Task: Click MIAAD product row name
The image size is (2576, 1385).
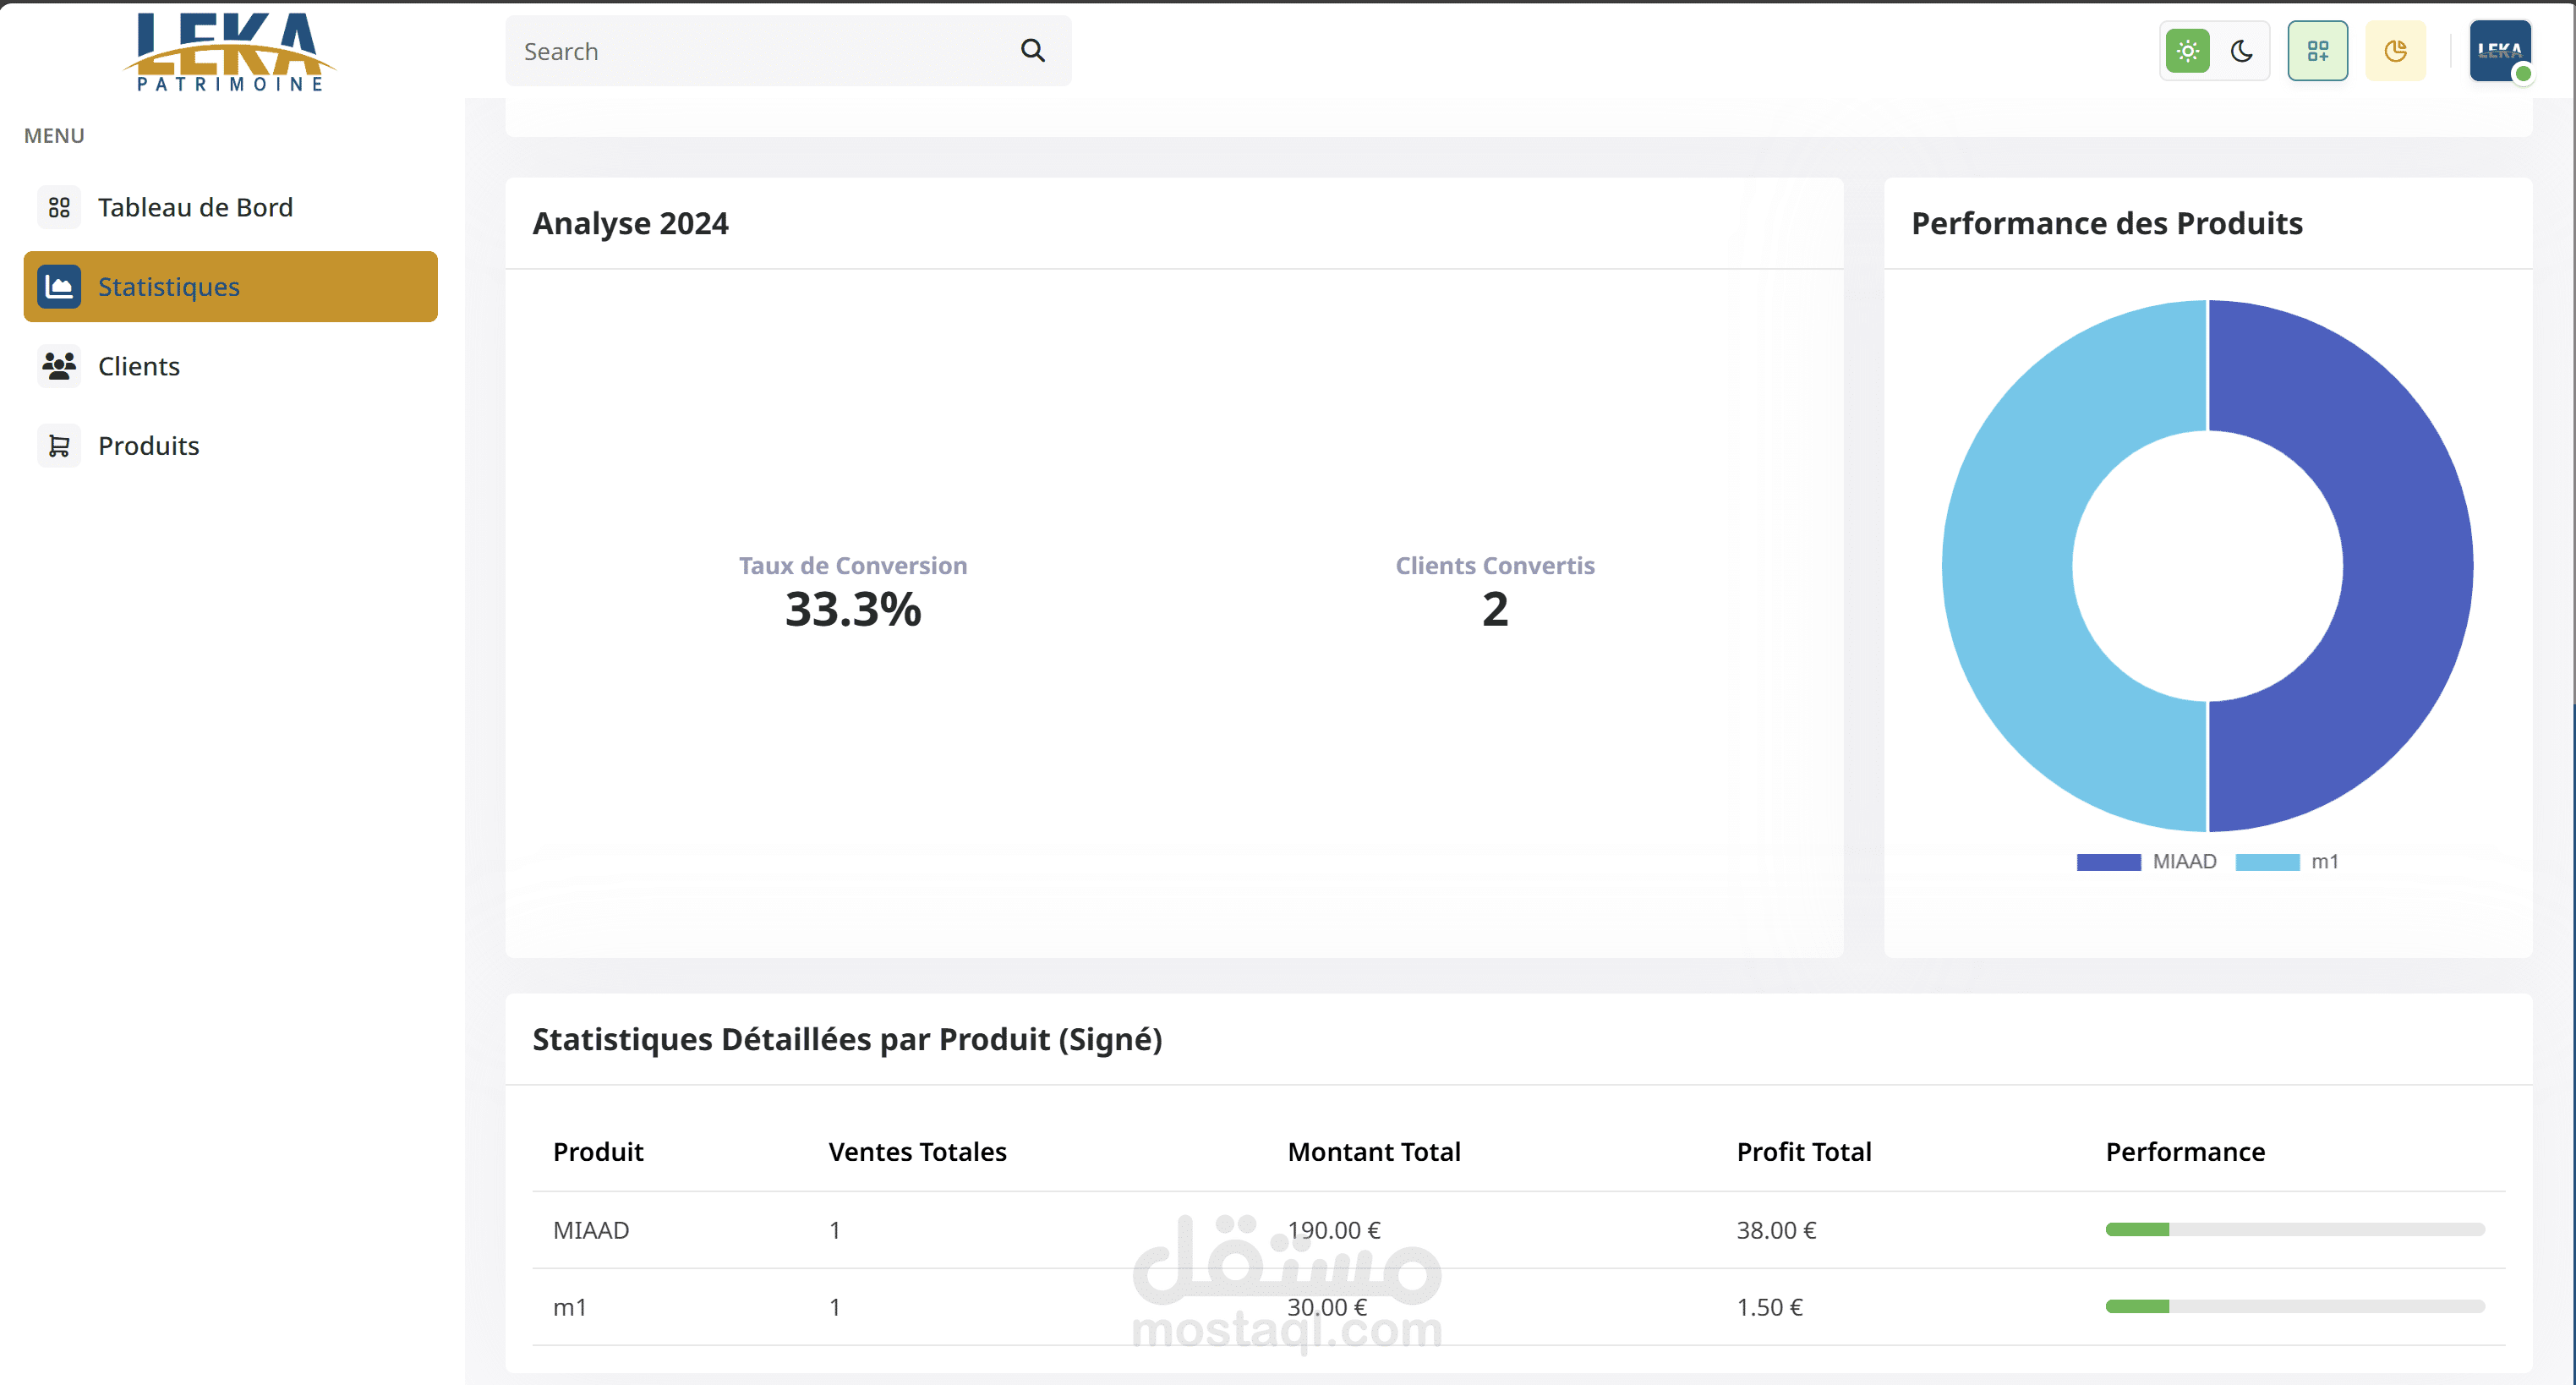Action: click(591, 1230)
